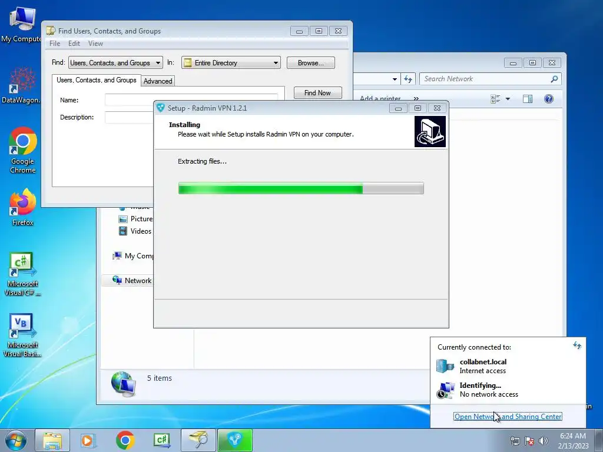Expand toolbar overflow chevron
This screenshot has width=603, height=452.
coord(416,99)
